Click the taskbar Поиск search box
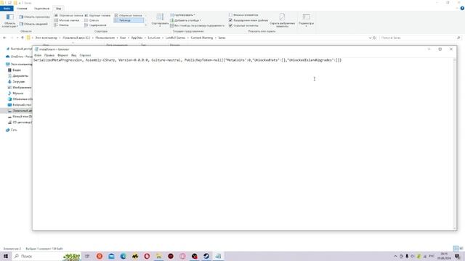The width and height of the screenshot is (465, 261). [46, 256]
